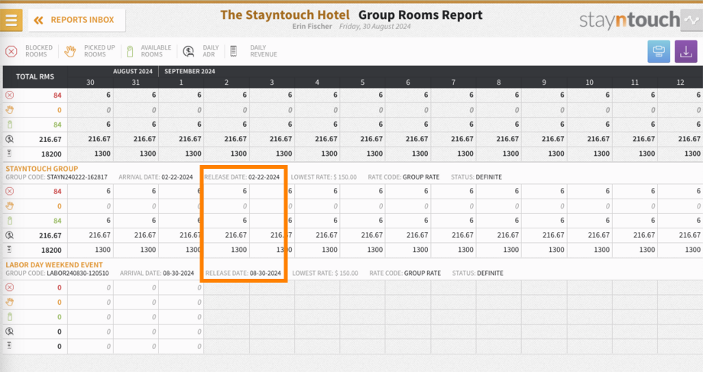Click the print report button

pos(659,51)
